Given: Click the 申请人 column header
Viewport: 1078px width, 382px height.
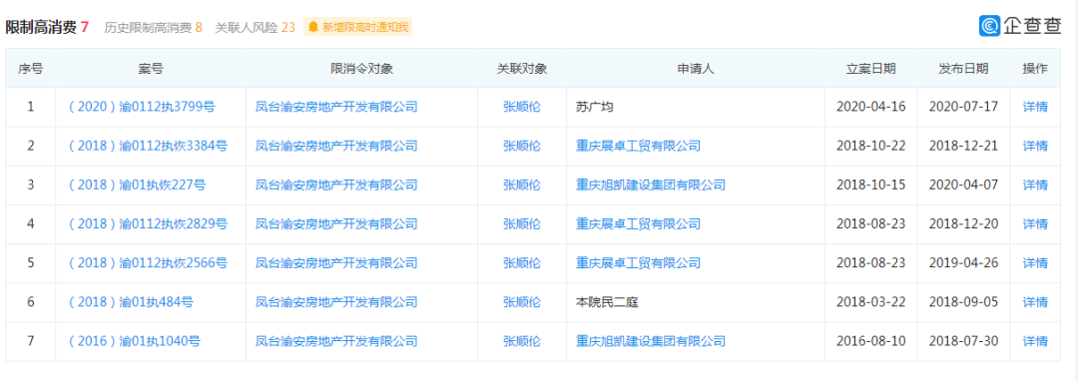Looking at the screenshot, I should [696, 69].
